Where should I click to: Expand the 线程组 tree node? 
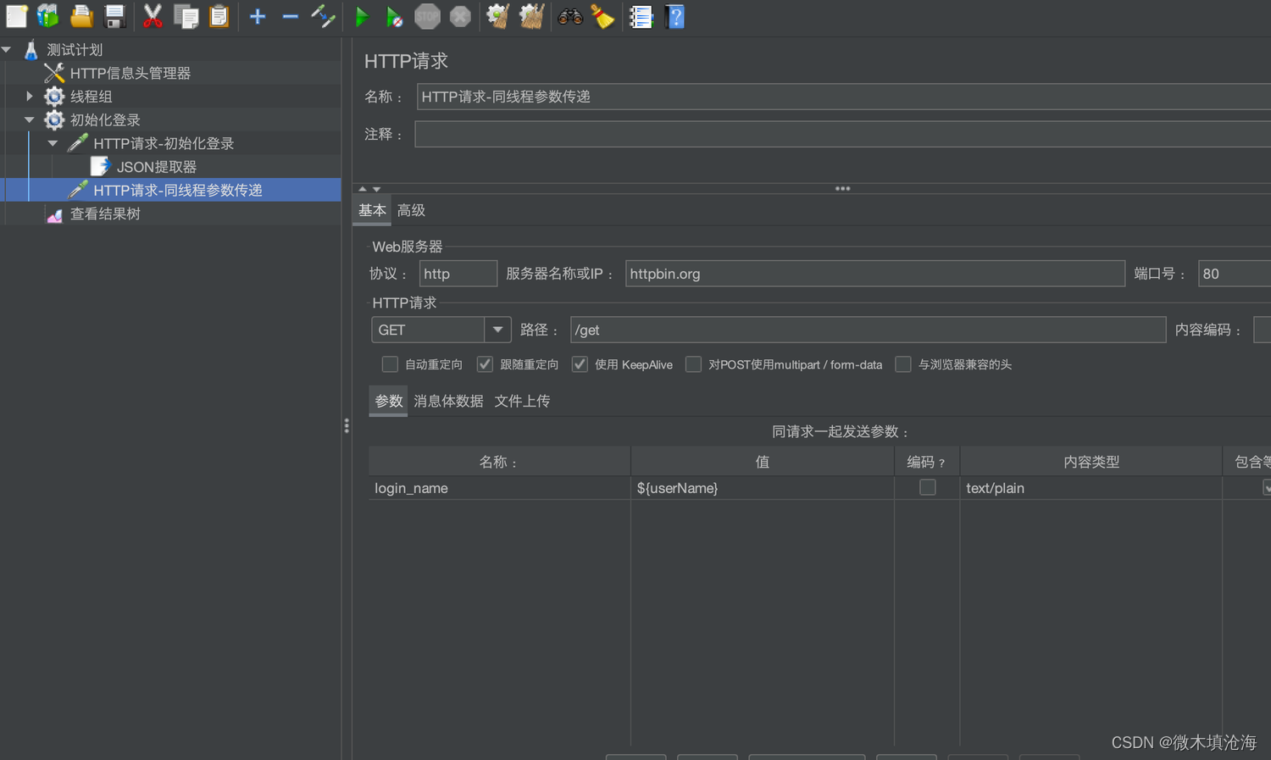(x=30, y=97)
